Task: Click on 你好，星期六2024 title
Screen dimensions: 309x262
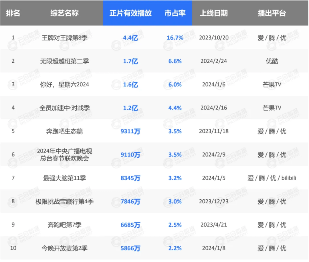Action: [64, 85]
